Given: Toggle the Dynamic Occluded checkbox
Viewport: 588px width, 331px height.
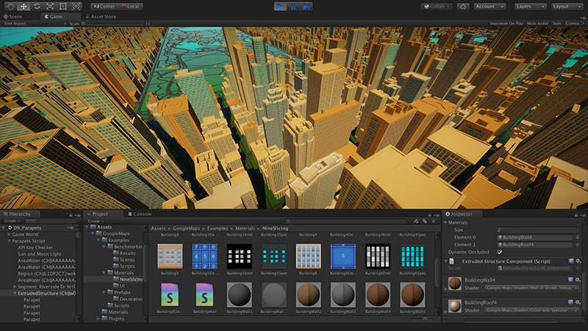Looking at the screenshot, I should pos(500,252).
